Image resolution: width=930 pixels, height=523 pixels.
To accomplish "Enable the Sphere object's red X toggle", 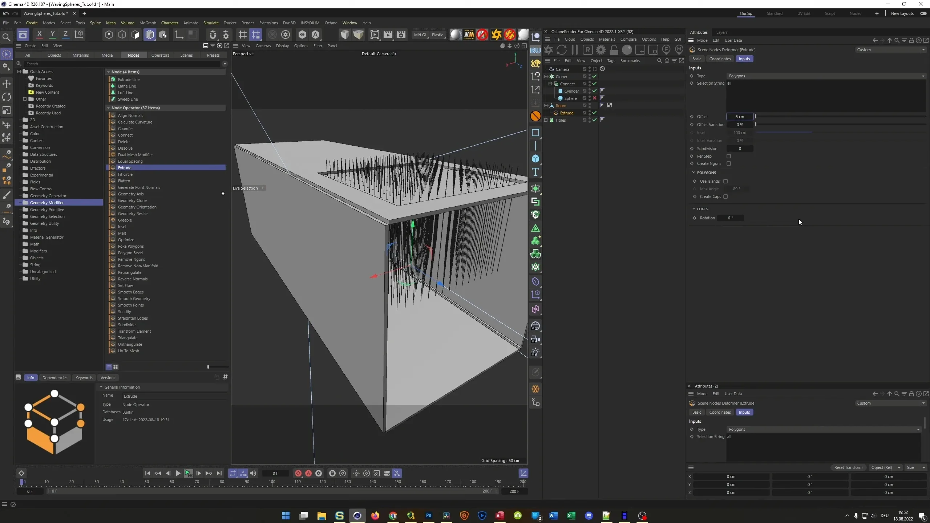I will (594, 98).
